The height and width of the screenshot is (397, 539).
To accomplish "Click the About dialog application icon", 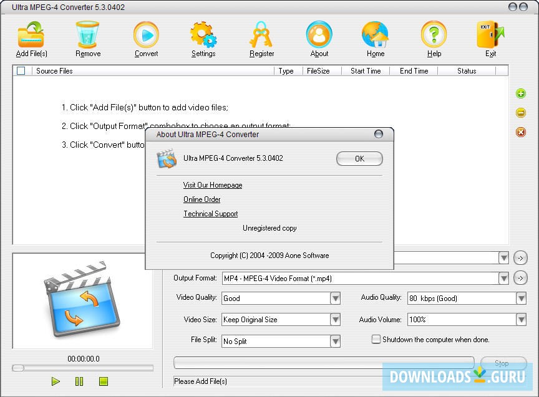I will (167, 158).
